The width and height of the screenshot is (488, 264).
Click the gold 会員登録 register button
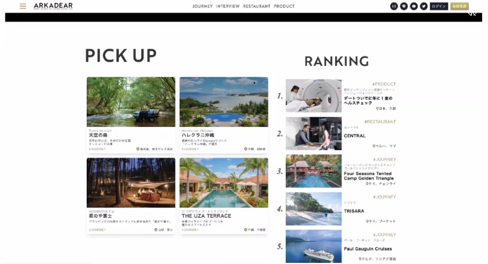459,6
